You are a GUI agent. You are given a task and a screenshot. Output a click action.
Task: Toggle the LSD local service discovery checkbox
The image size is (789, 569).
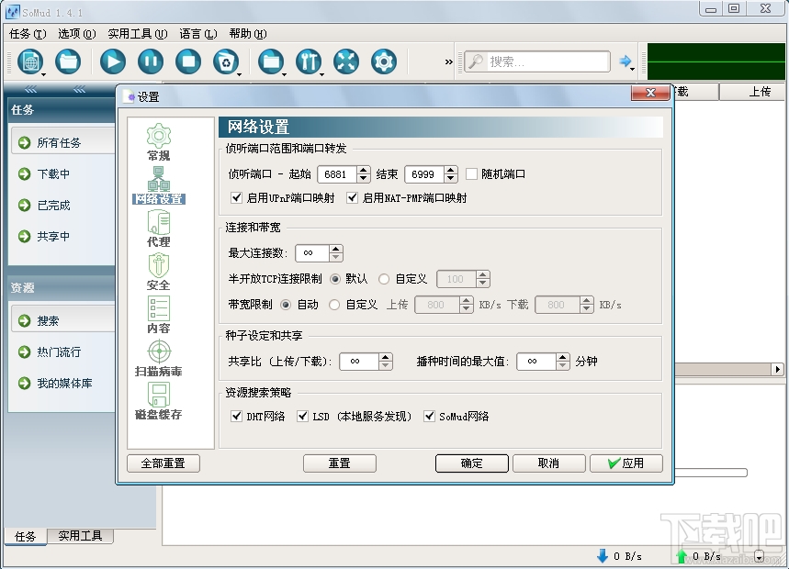point(302,416)
